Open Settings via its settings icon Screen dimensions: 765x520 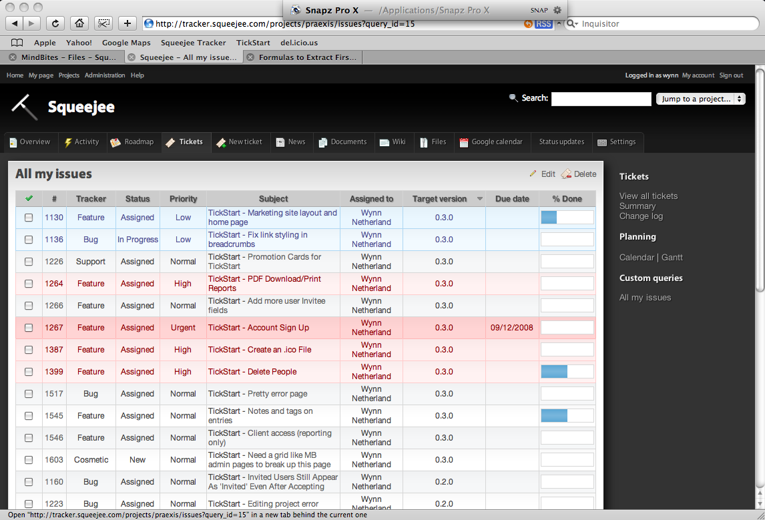tap(602, 142)
